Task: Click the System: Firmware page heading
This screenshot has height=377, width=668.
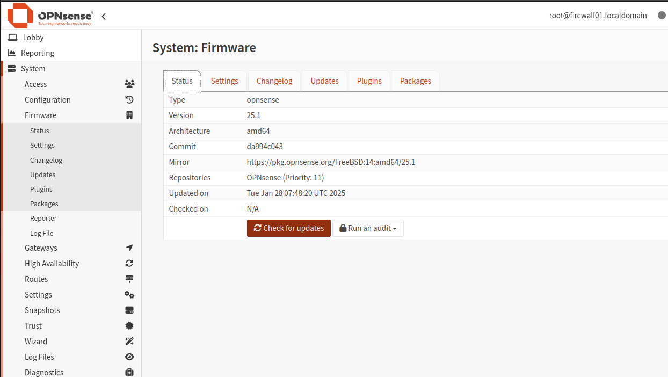Action: click(x=204, y=48)
